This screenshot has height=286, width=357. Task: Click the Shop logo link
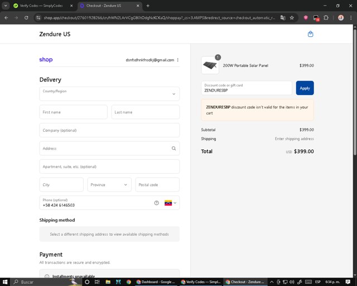pos(46,60)
